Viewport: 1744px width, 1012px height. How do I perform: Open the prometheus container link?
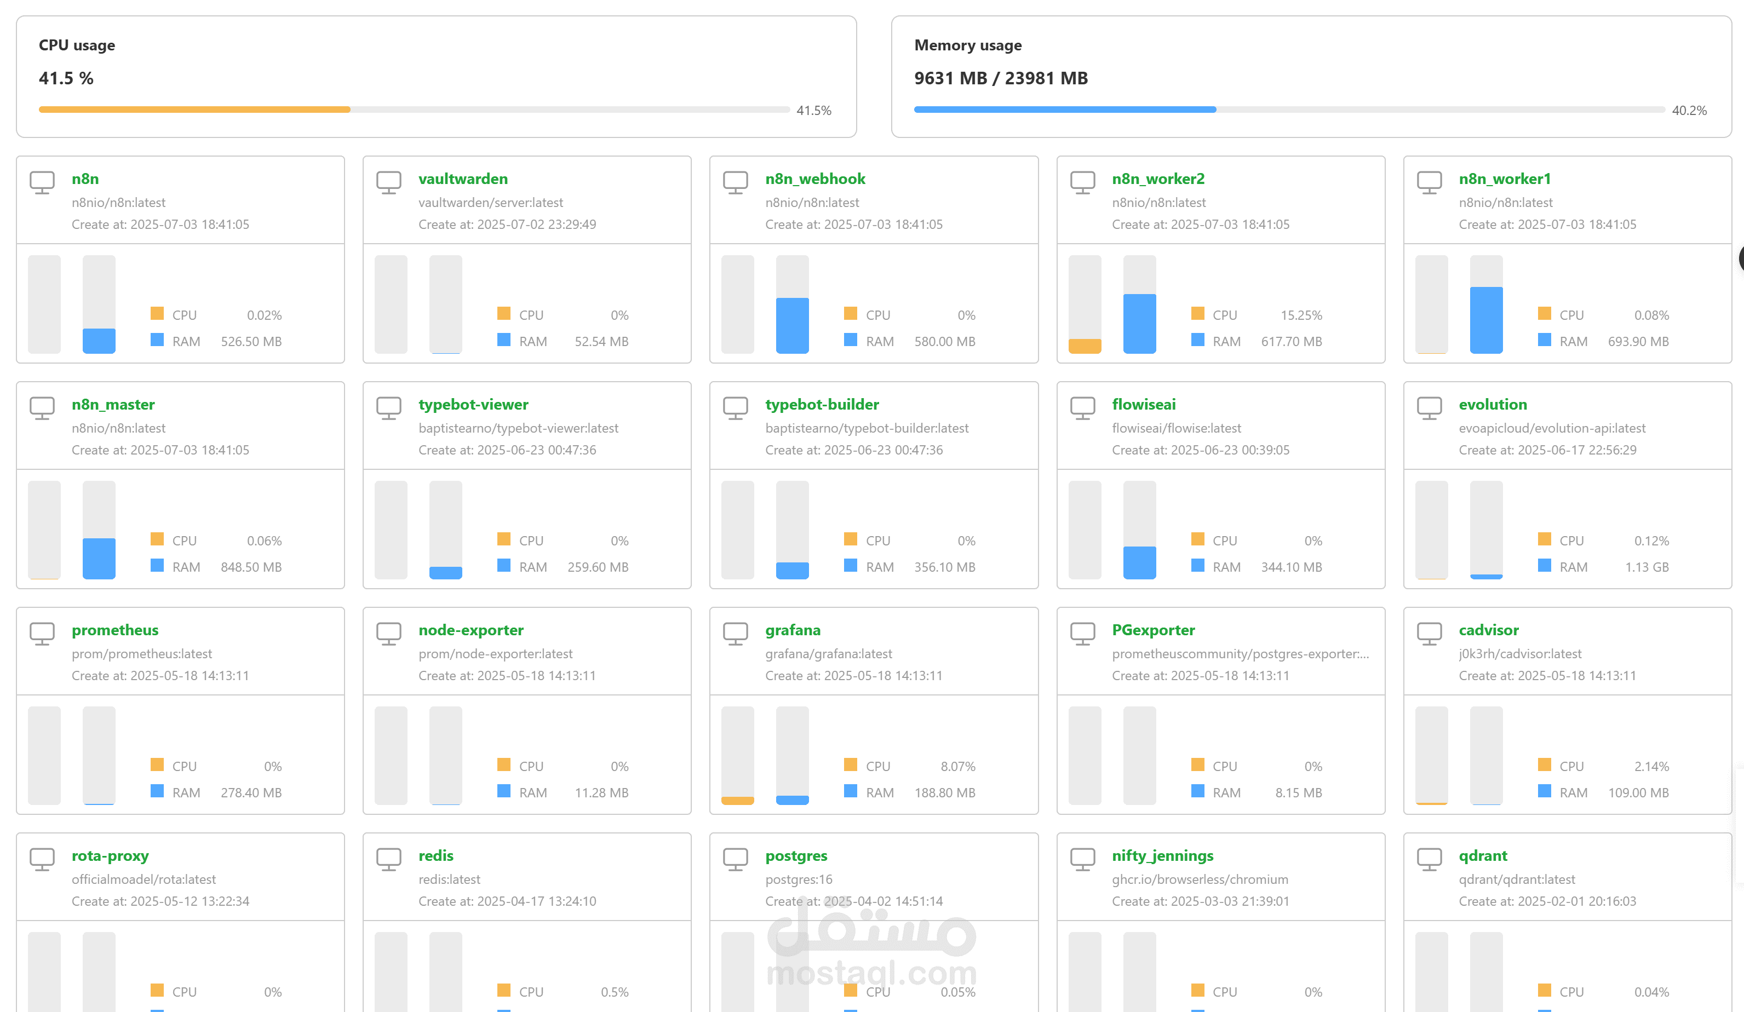115,629
